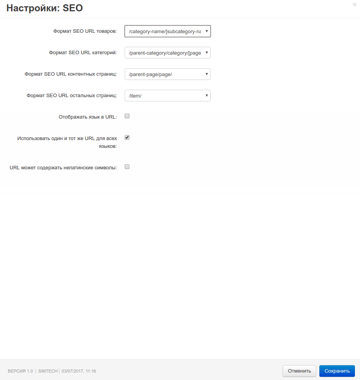The height and width of the screenshot is (380, 360).
Task: Close the SEO settings dialog with the X icon
Action: 355,4
